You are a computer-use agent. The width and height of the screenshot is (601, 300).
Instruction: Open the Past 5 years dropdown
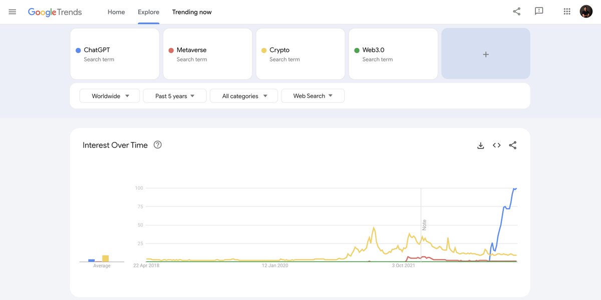(x=175, y=96)
